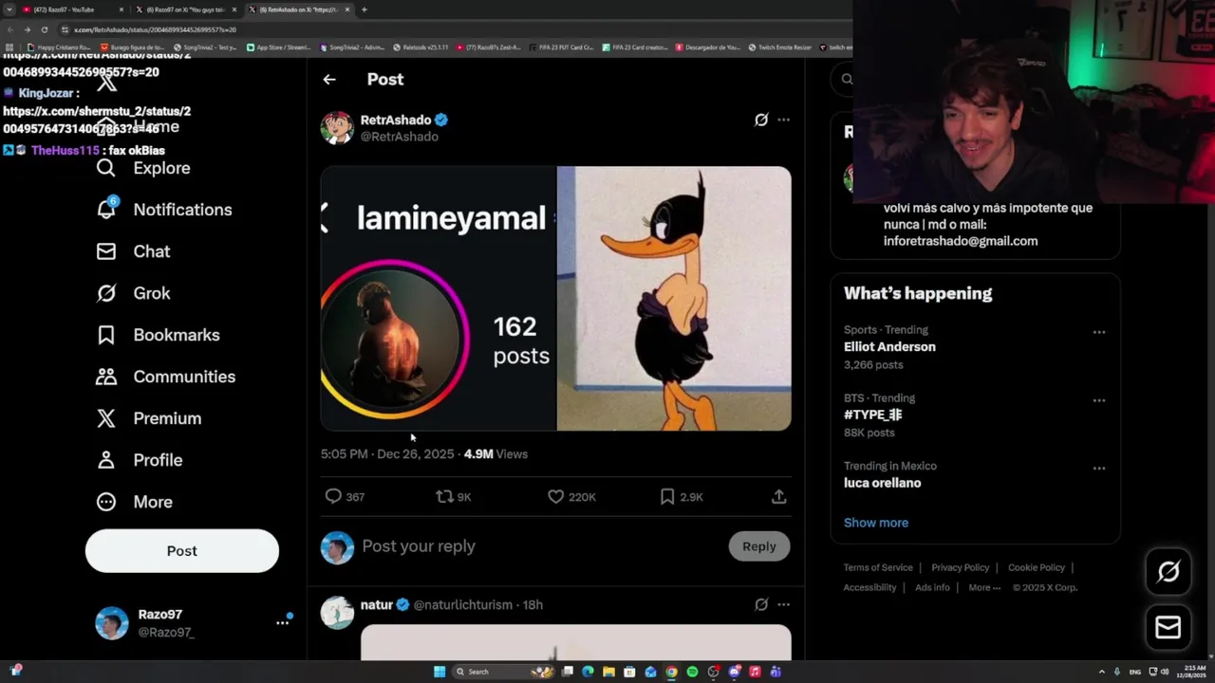Open Cookie Policy link
1215x683 pixels.
[1037, 567]
